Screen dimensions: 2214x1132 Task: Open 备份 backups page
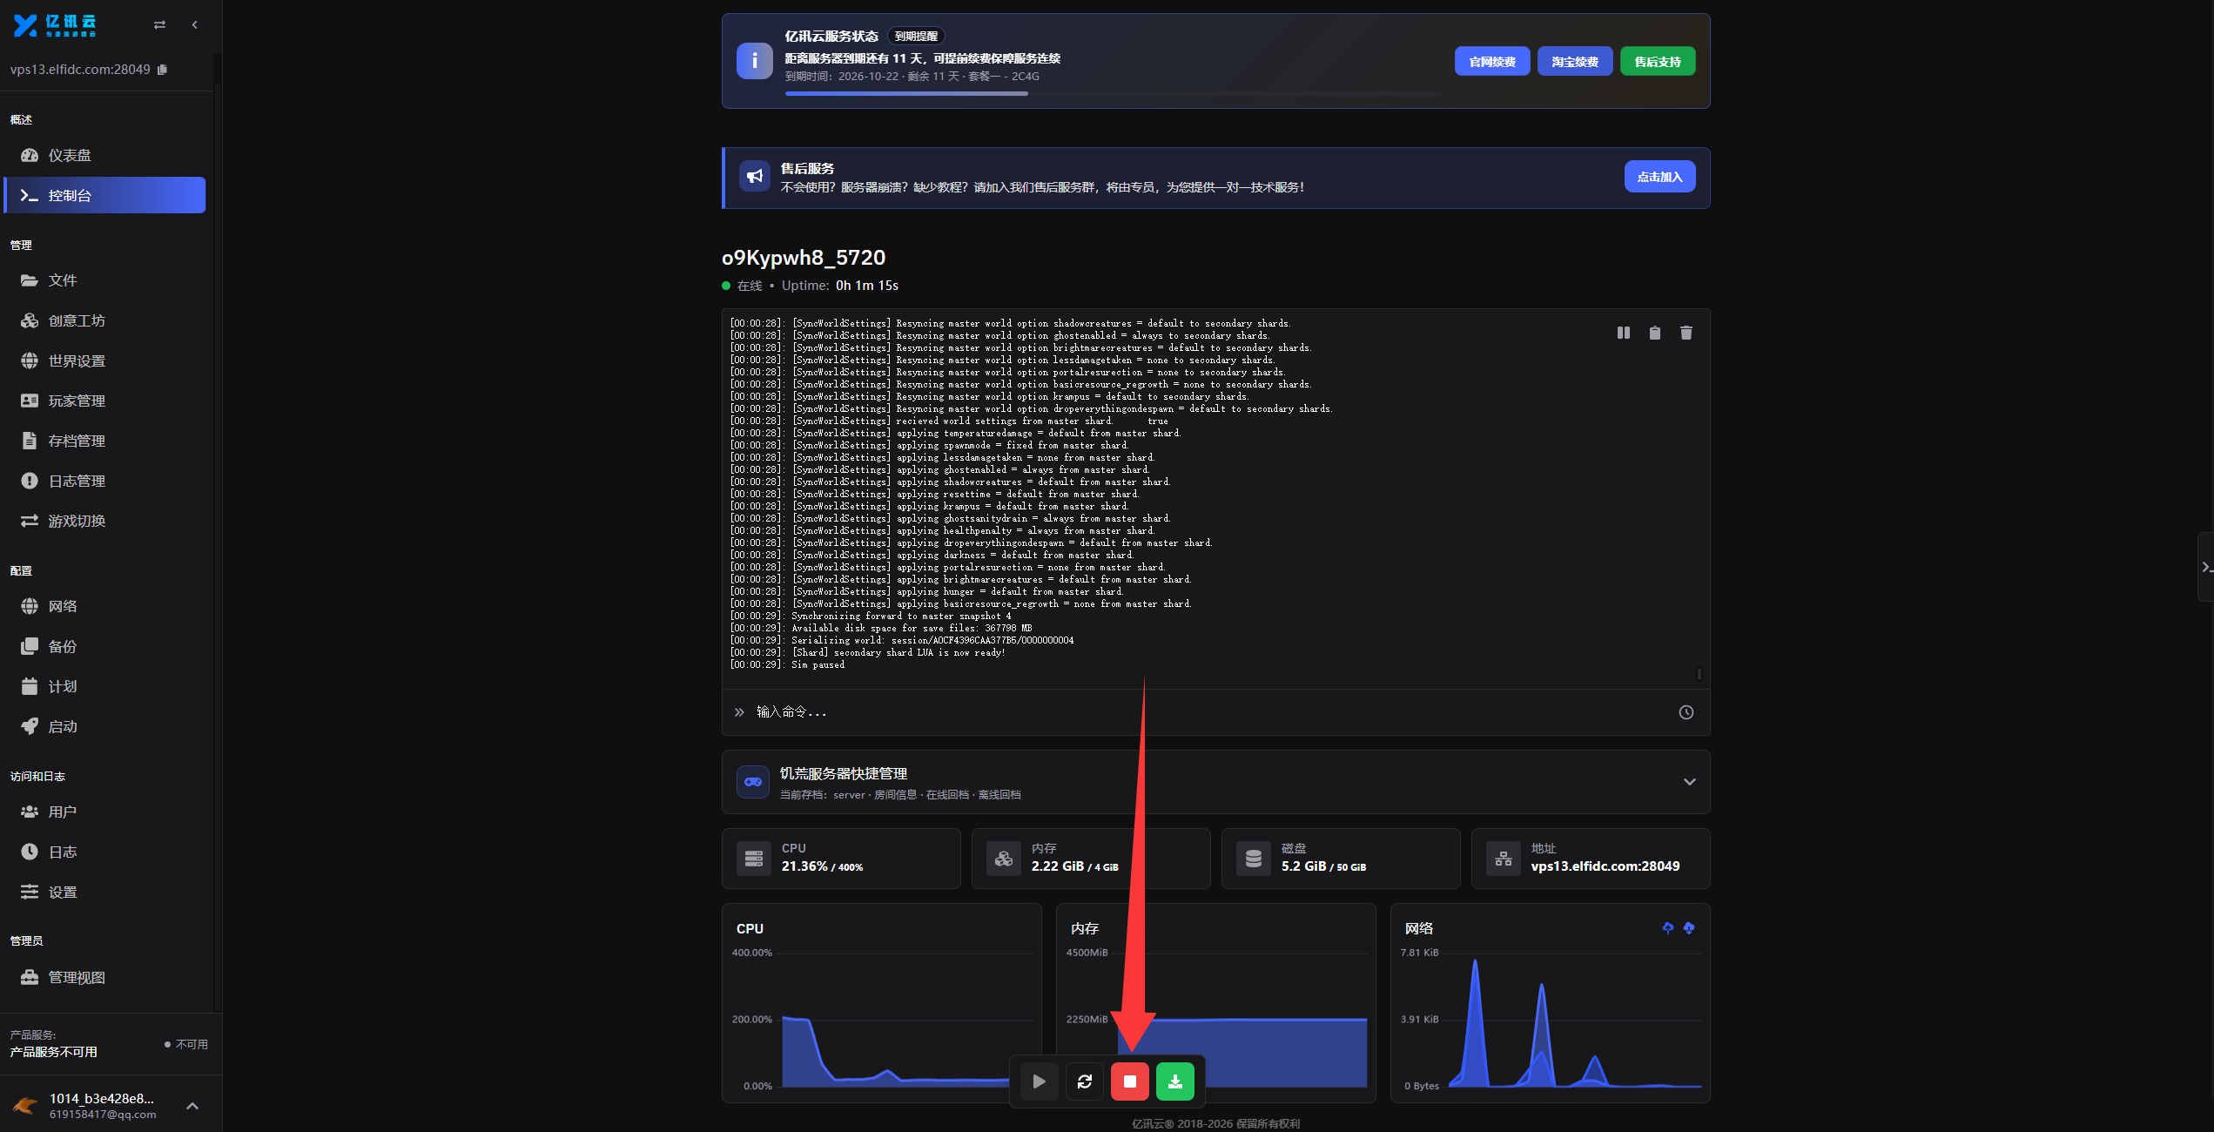tap(105, 646)
